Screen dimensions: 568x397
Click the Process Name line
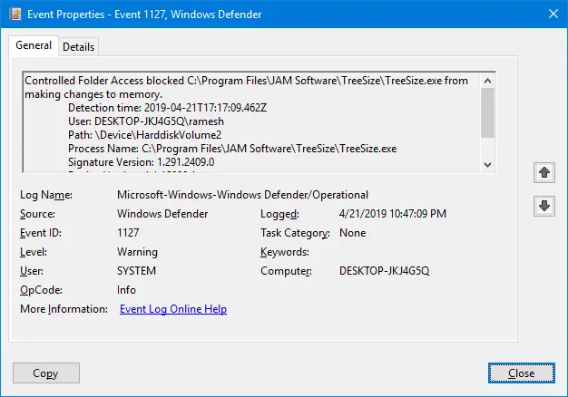pos(232,149)
